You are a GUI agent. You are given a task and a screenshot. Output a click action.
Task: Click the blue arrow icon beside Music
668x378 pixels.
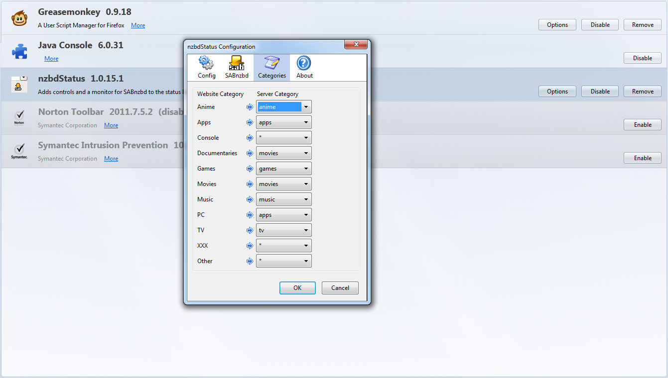click(250, 199)
